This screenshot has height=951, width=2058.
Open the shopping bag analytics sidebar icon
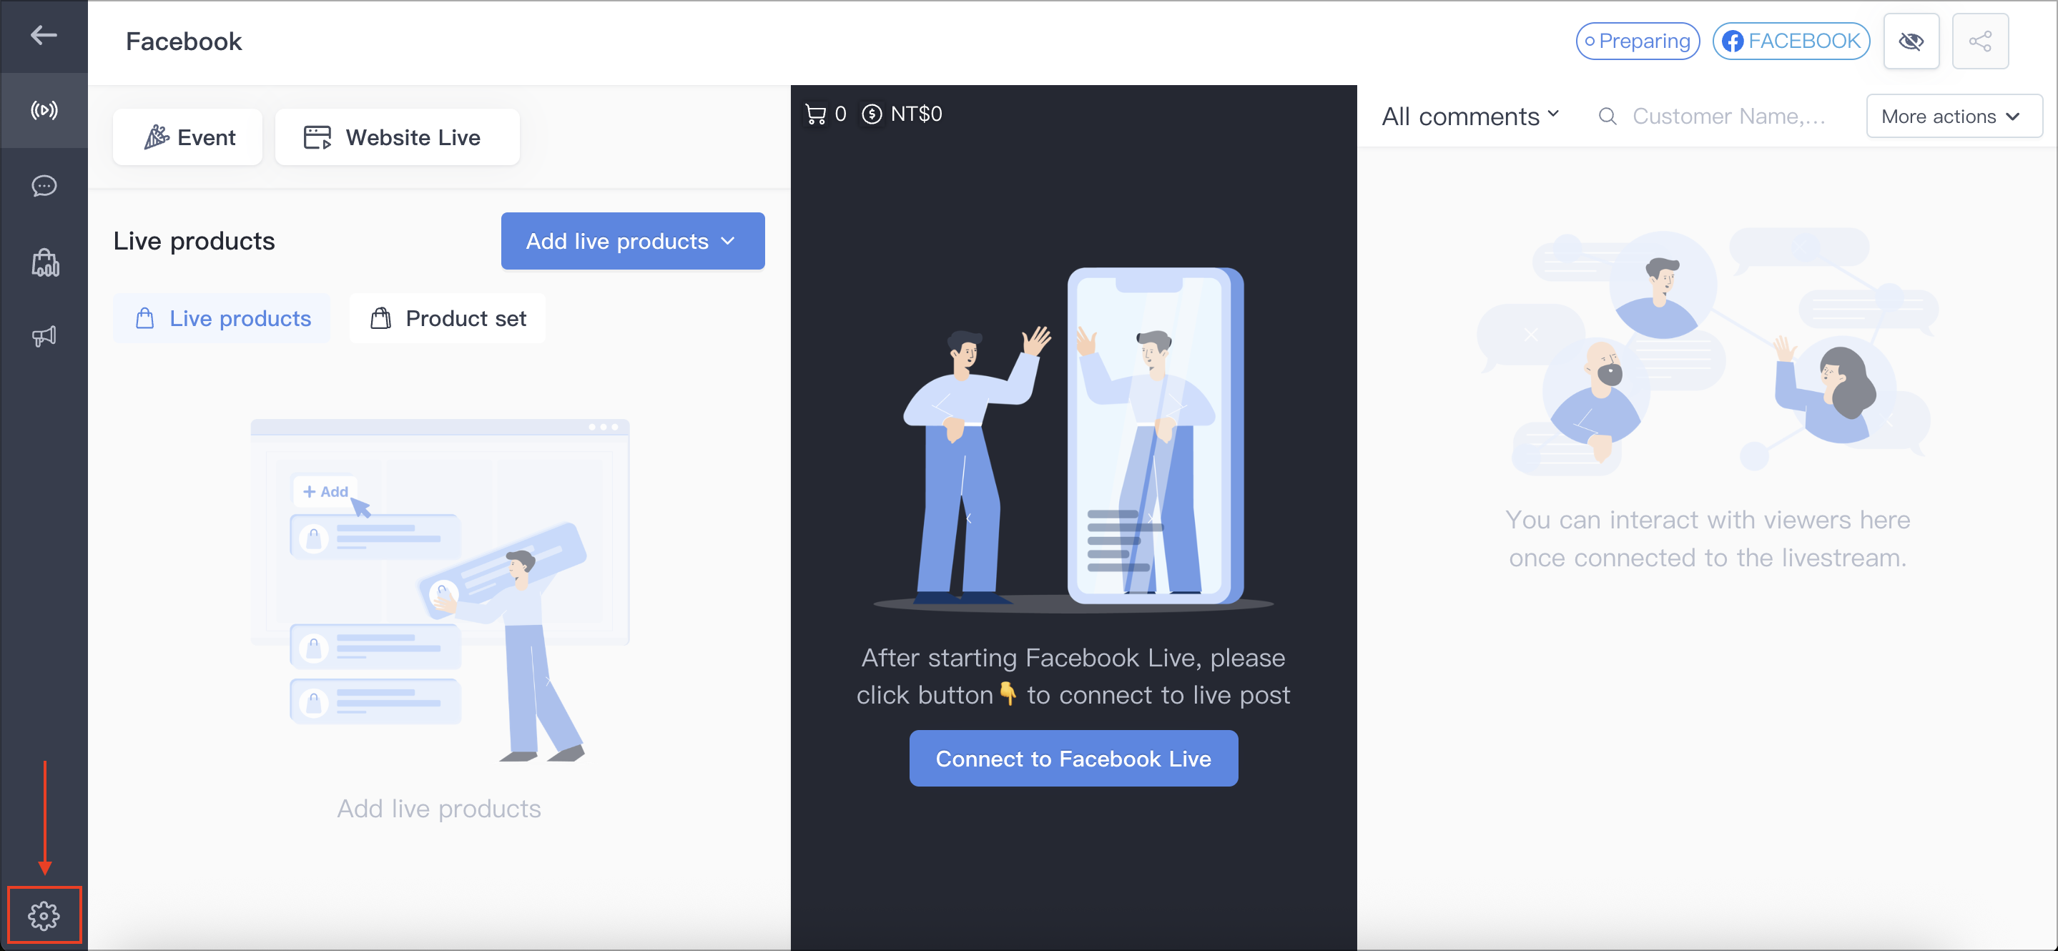45,262
